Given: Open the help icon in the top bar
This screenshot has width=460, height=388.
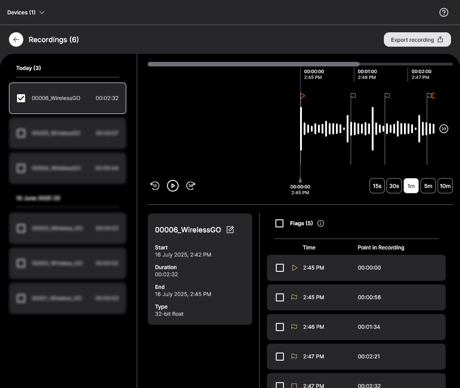Looking at the screenshot, I should 444,12.
